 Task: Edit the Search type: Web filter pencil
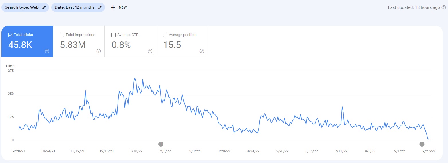pyautogui.click(x=44, y=7)
